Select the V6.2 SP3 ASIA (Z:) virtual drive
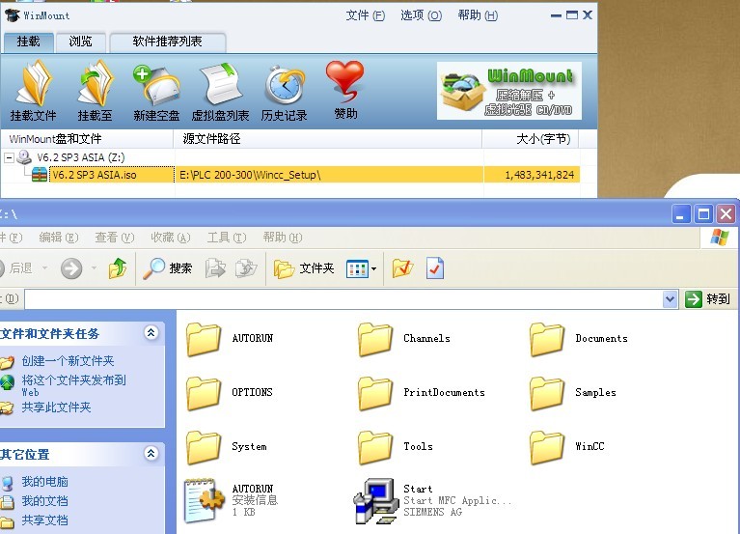Image resolution: width=740 pixels, height=534 pixels. 81,157
